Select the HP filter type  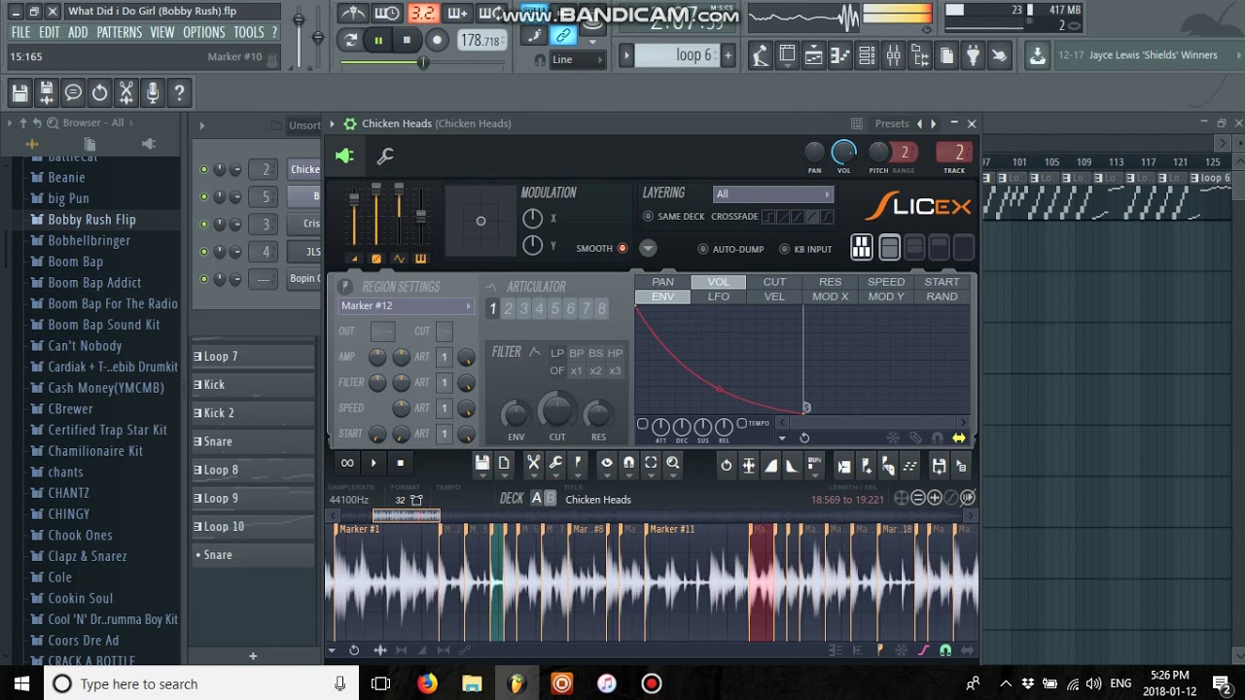(615, 353)
